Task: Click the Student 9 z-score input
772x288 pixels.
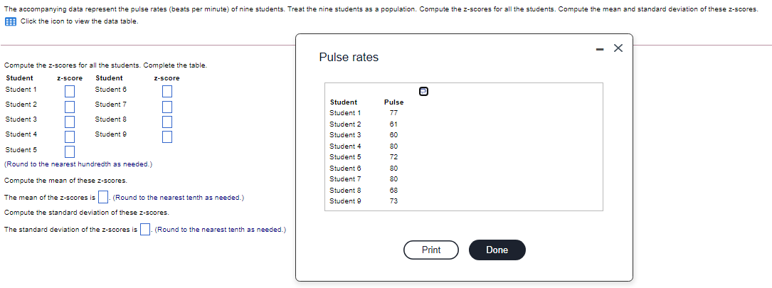Action: [167, 137]
